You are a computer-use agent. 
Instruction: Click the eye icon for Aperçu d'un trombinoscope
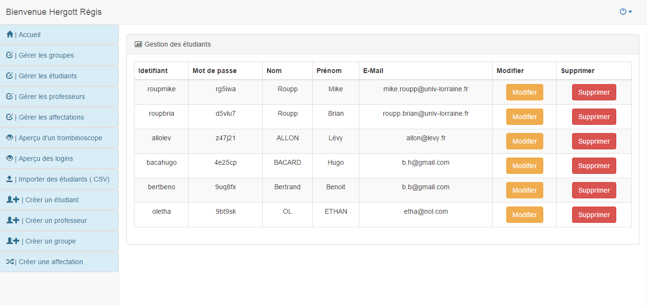[x=10, y=138]
